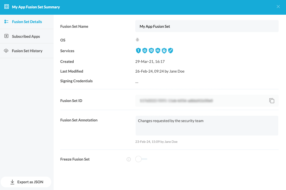Click the gear shield service icon

click(x=145, y=51)
